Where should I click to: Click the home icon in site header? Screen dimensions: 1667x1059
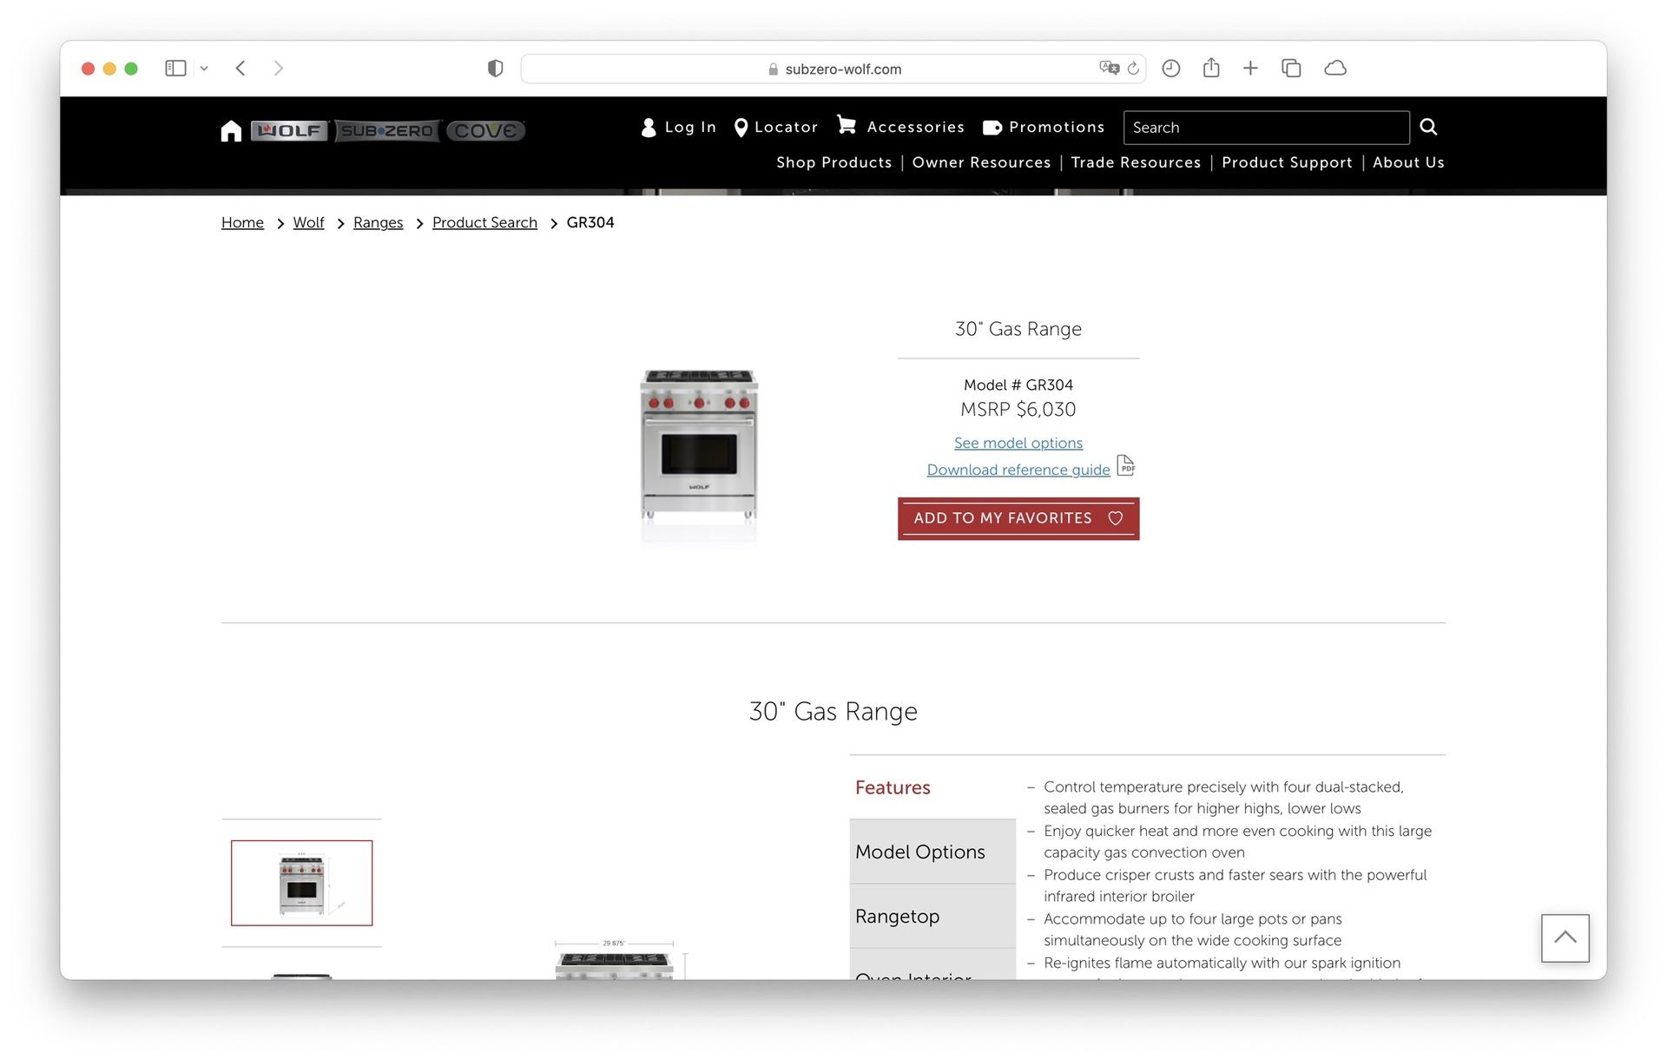[x=231, y=130]
